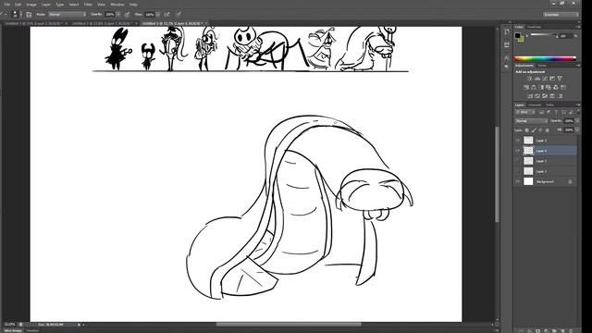
Task: Open the Filter menu
Action: [x=88, y=5]
